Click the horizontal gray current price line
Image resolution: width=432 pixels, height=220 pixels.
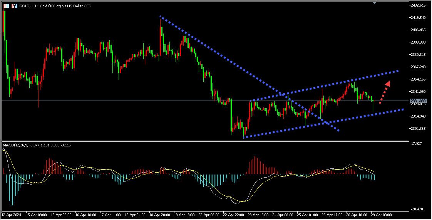pyautogui.click(x=116, y=101)
